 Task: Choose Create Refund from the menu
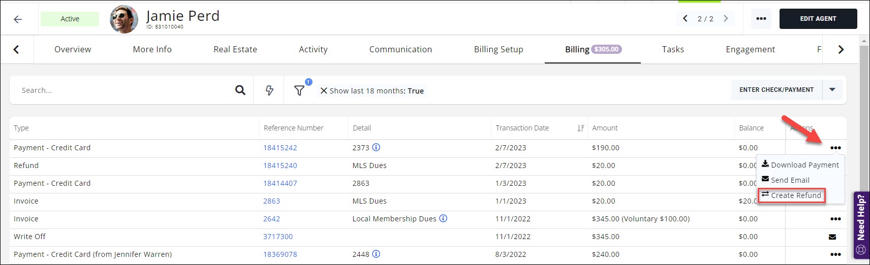(x=791, y=195)
